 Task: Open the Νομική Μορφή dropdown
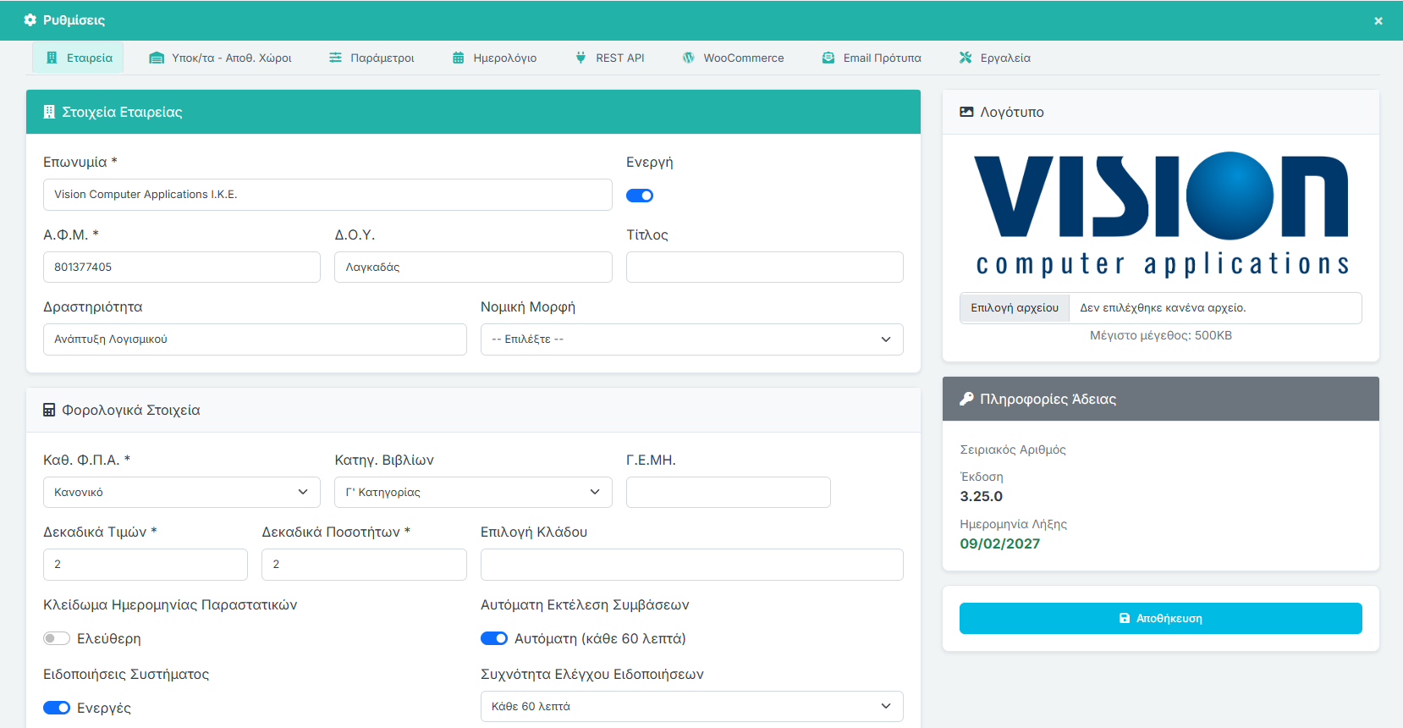(691, 339)
